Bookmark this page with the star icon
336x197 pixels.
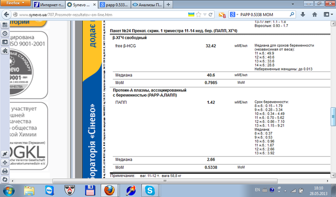pyautogui.click(x=199, y=14)
